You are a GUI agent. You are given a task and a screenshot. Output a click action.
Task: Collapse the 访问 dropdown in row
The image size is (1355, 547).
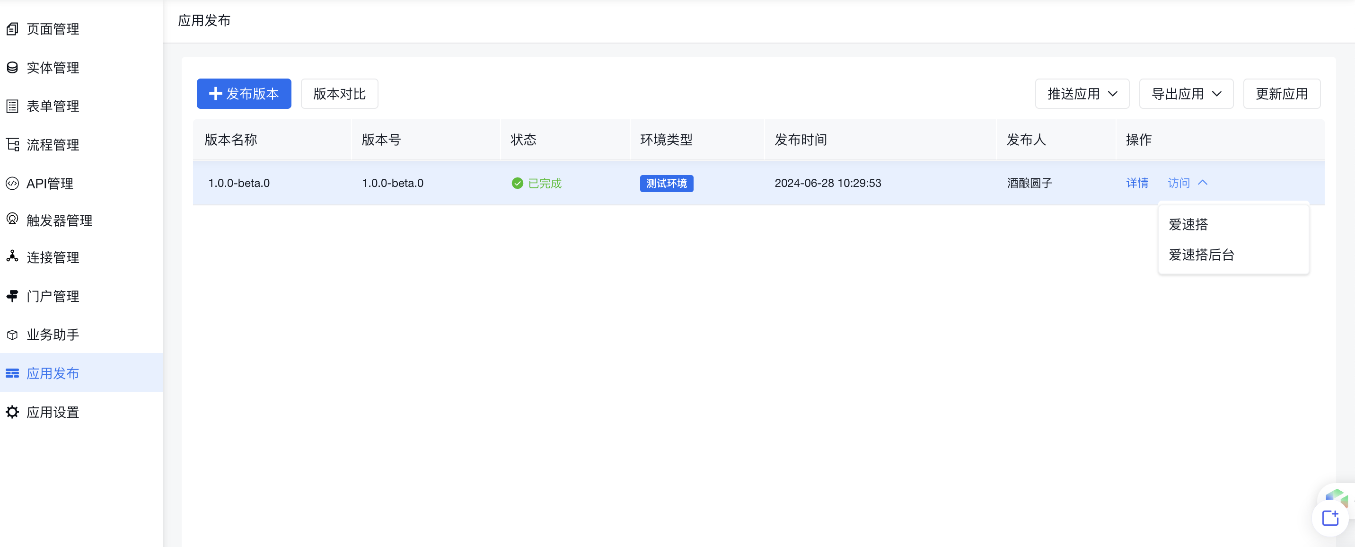coord(1188,183)
